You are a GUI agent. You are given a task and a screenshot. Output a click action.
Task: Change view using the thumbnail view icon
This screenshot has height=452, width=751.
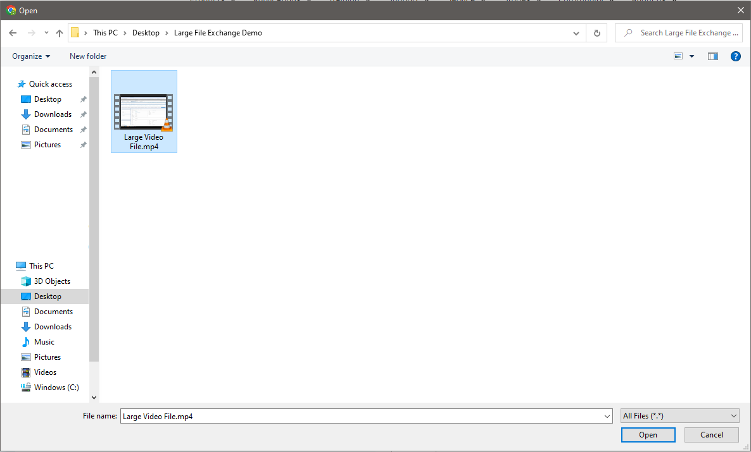(679, 56)
